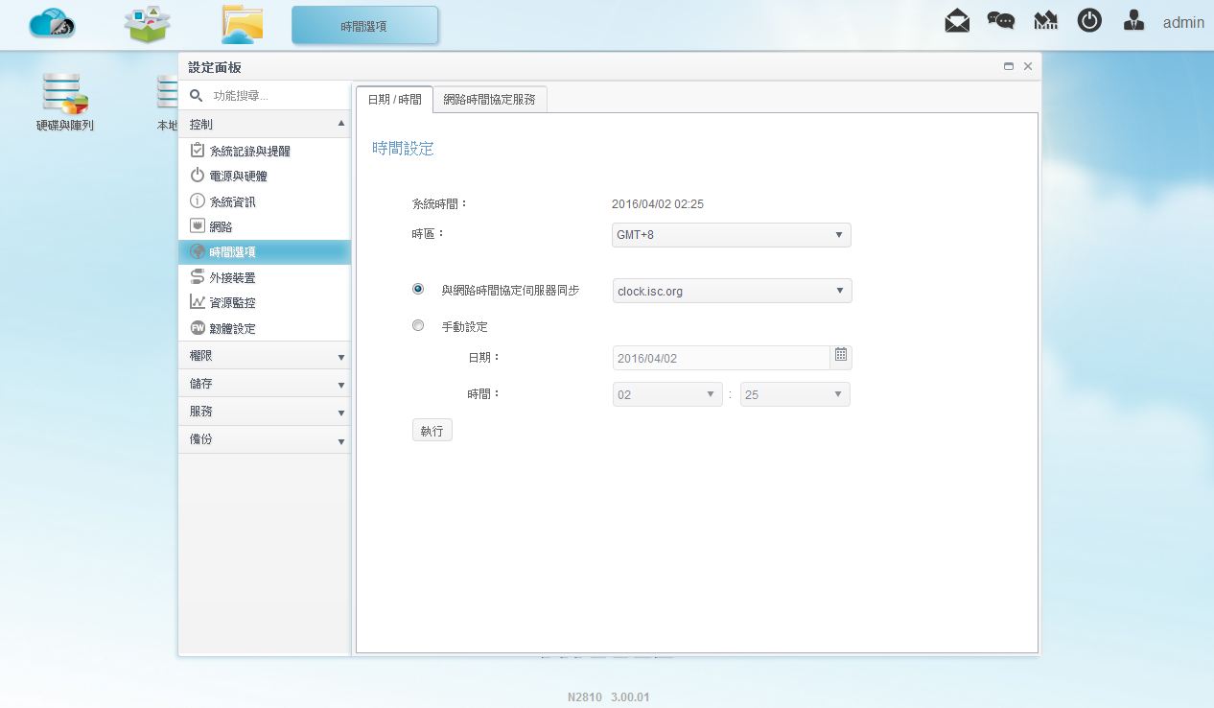Select the 時間選項 taskbar window button

click(364, 26)
